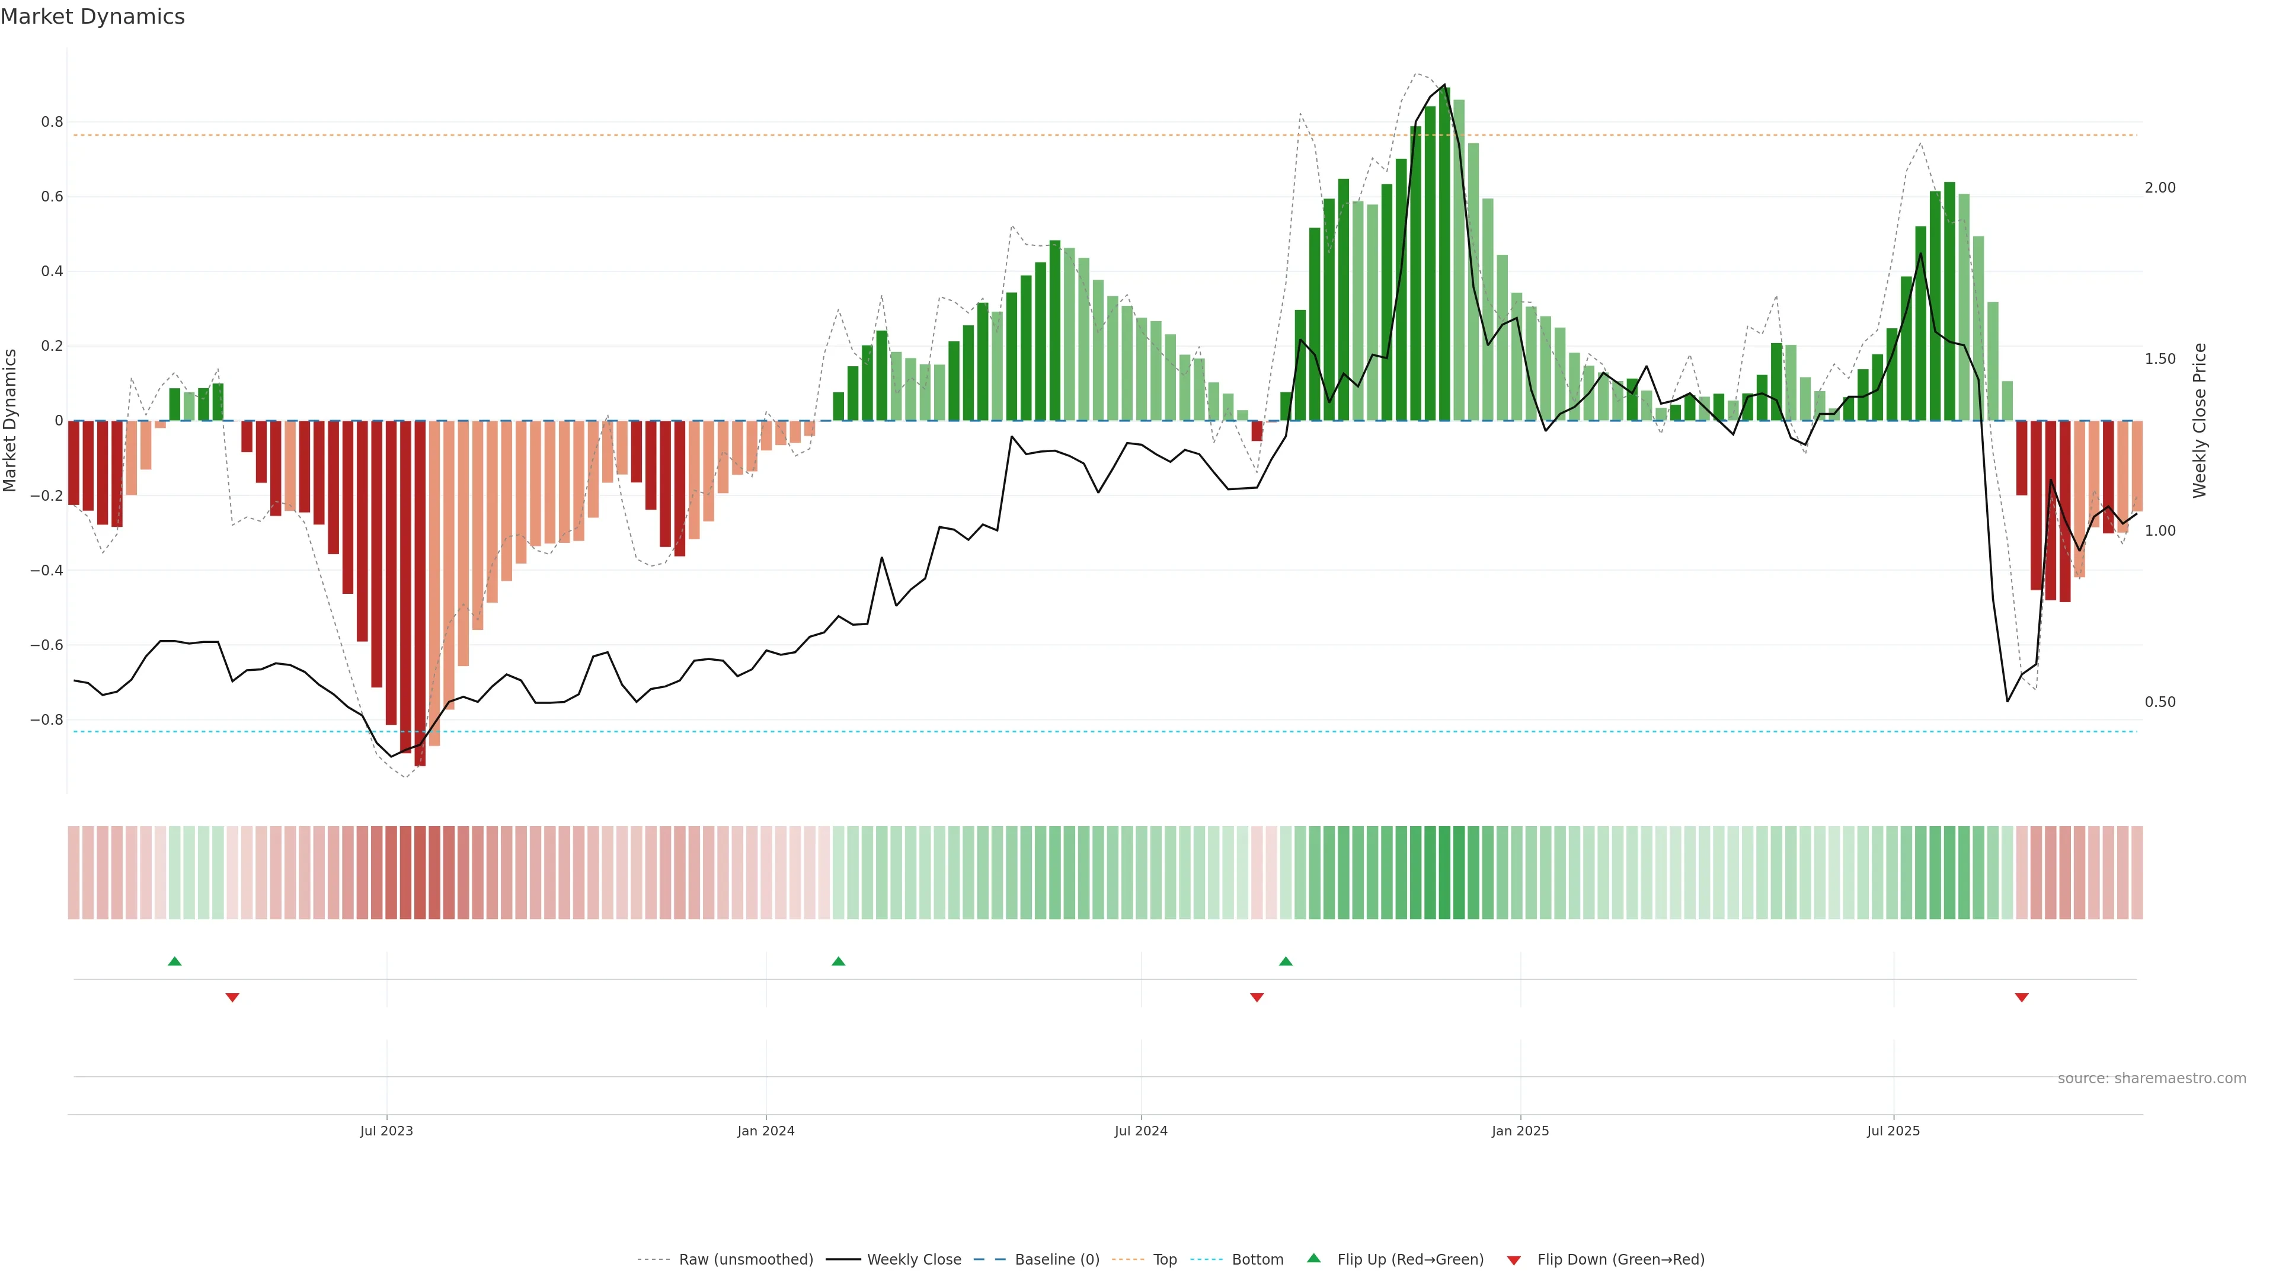Hide the Bottom threshold legend entry

coord(1257,1260)
